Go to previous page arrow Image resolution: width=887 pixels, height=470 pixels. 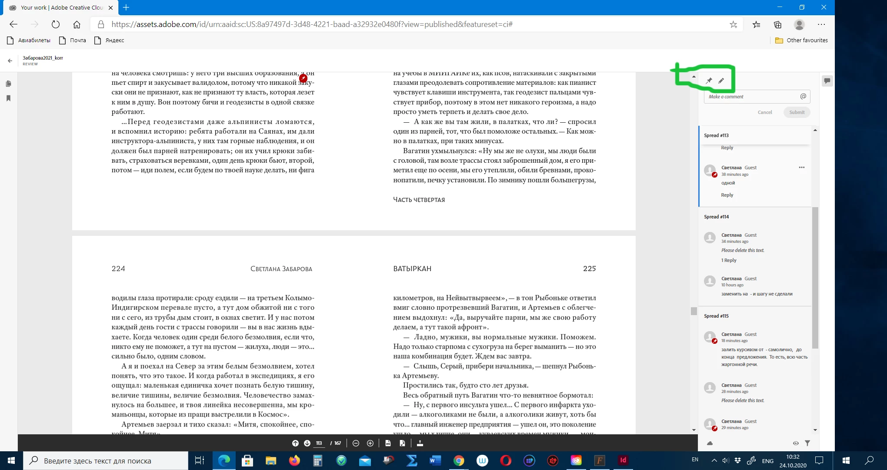point(295,443)
